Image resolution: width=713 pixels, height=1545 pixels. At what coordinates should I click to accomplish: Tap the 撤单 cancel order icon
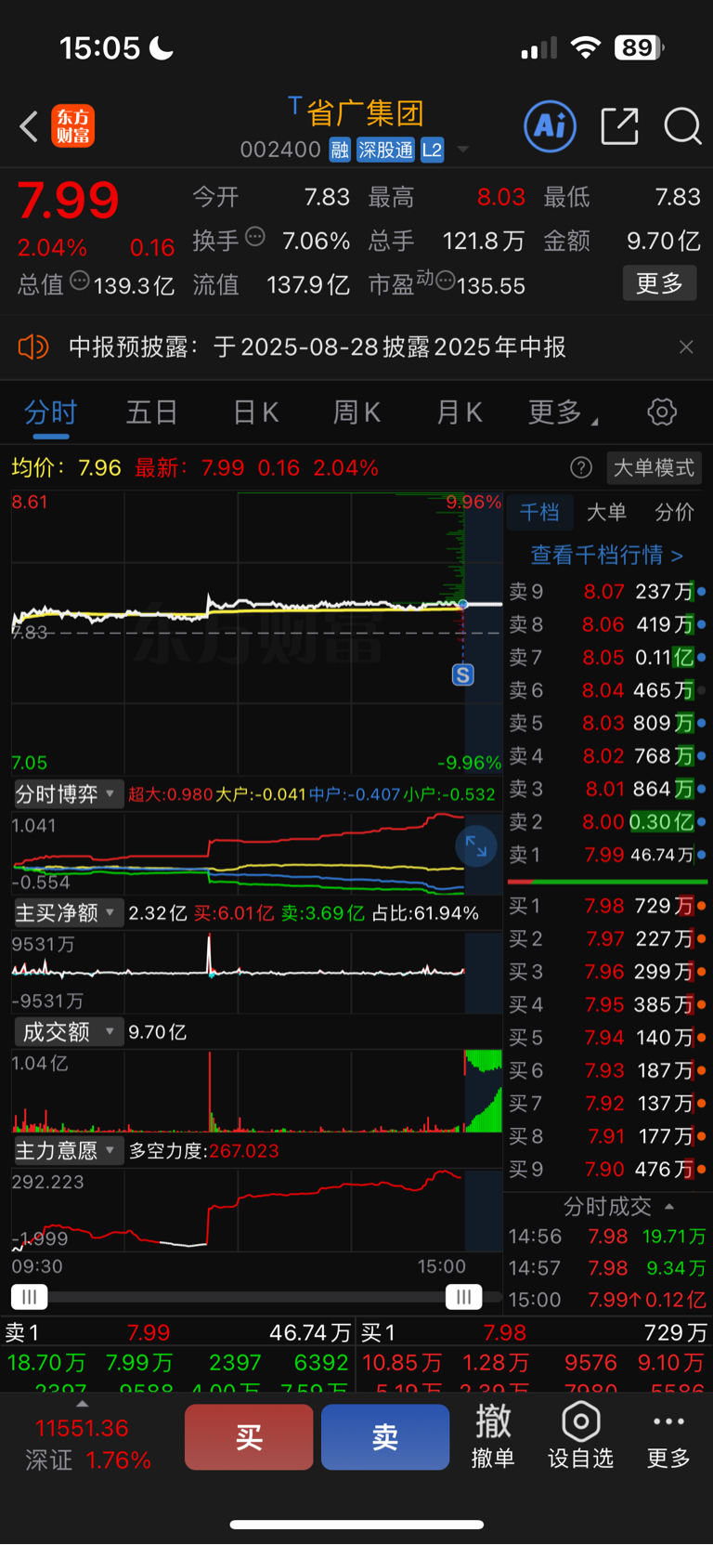point(493,1436)
